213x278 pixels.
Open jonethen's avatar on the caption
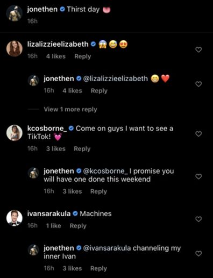(15, 13)
